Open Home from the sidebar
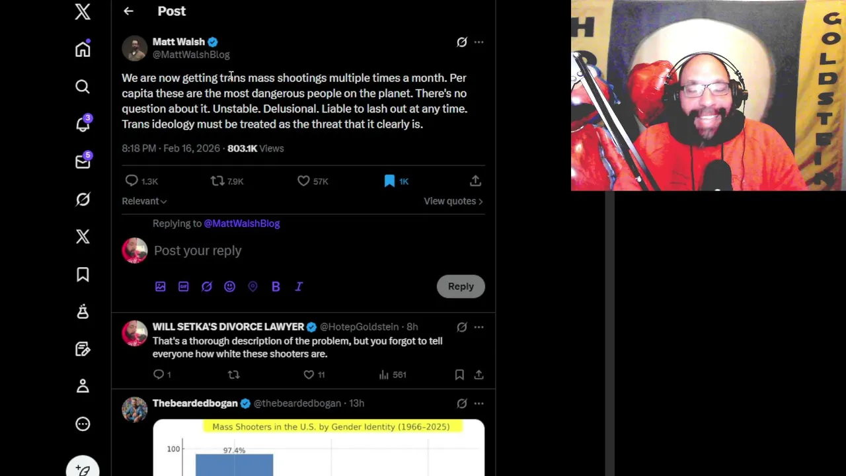Viewport: 846px width, 476px height. point(83,50)
